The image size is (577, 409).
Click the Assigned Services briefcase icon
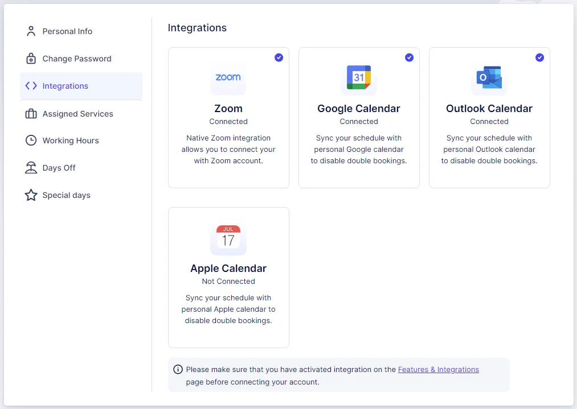coord(31,114)
